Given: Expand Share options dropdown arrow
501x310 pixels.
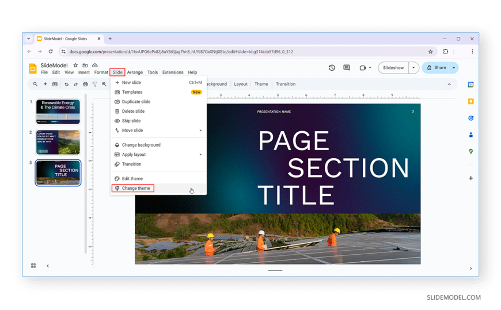Looking at the screenshot, I should [454, 68].
